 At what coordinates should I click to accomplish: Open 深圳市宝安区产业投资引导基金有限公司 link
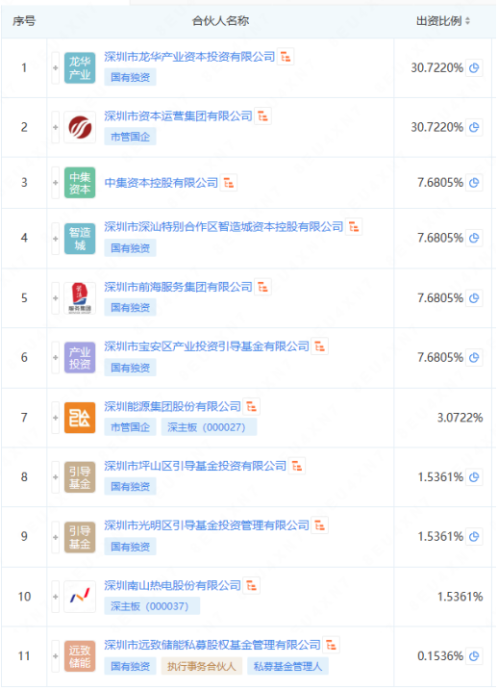click(x=207, y=346)
